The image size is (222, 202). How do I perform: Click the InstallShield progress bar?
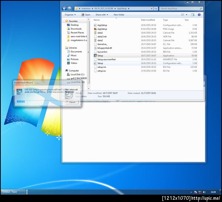tap(40, 102)
